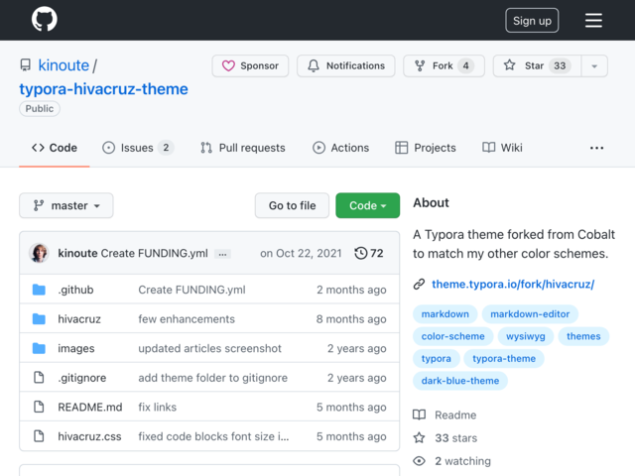Select the typora-theme topic tag
635x476 pixels.
pyautogui.click(x=504, y=359)
